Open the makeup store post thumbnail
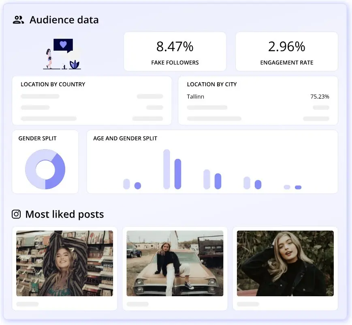 click(x=65, y=263)
